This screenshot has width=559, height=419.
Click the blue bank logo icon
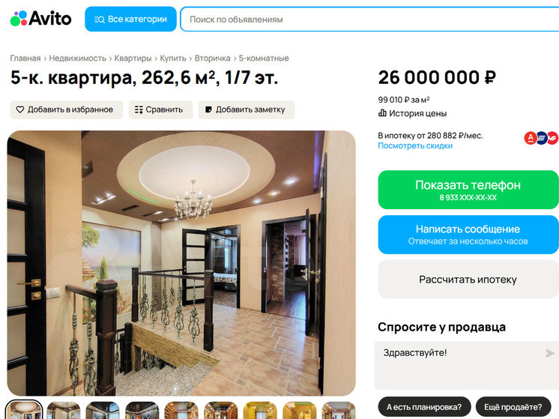(542, 138)
